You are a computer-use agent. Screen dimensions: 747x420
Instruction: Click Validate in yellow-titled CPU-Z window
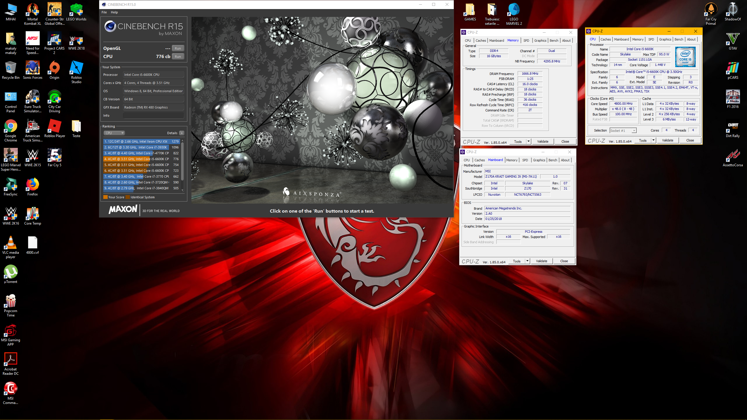pos(668,140)
